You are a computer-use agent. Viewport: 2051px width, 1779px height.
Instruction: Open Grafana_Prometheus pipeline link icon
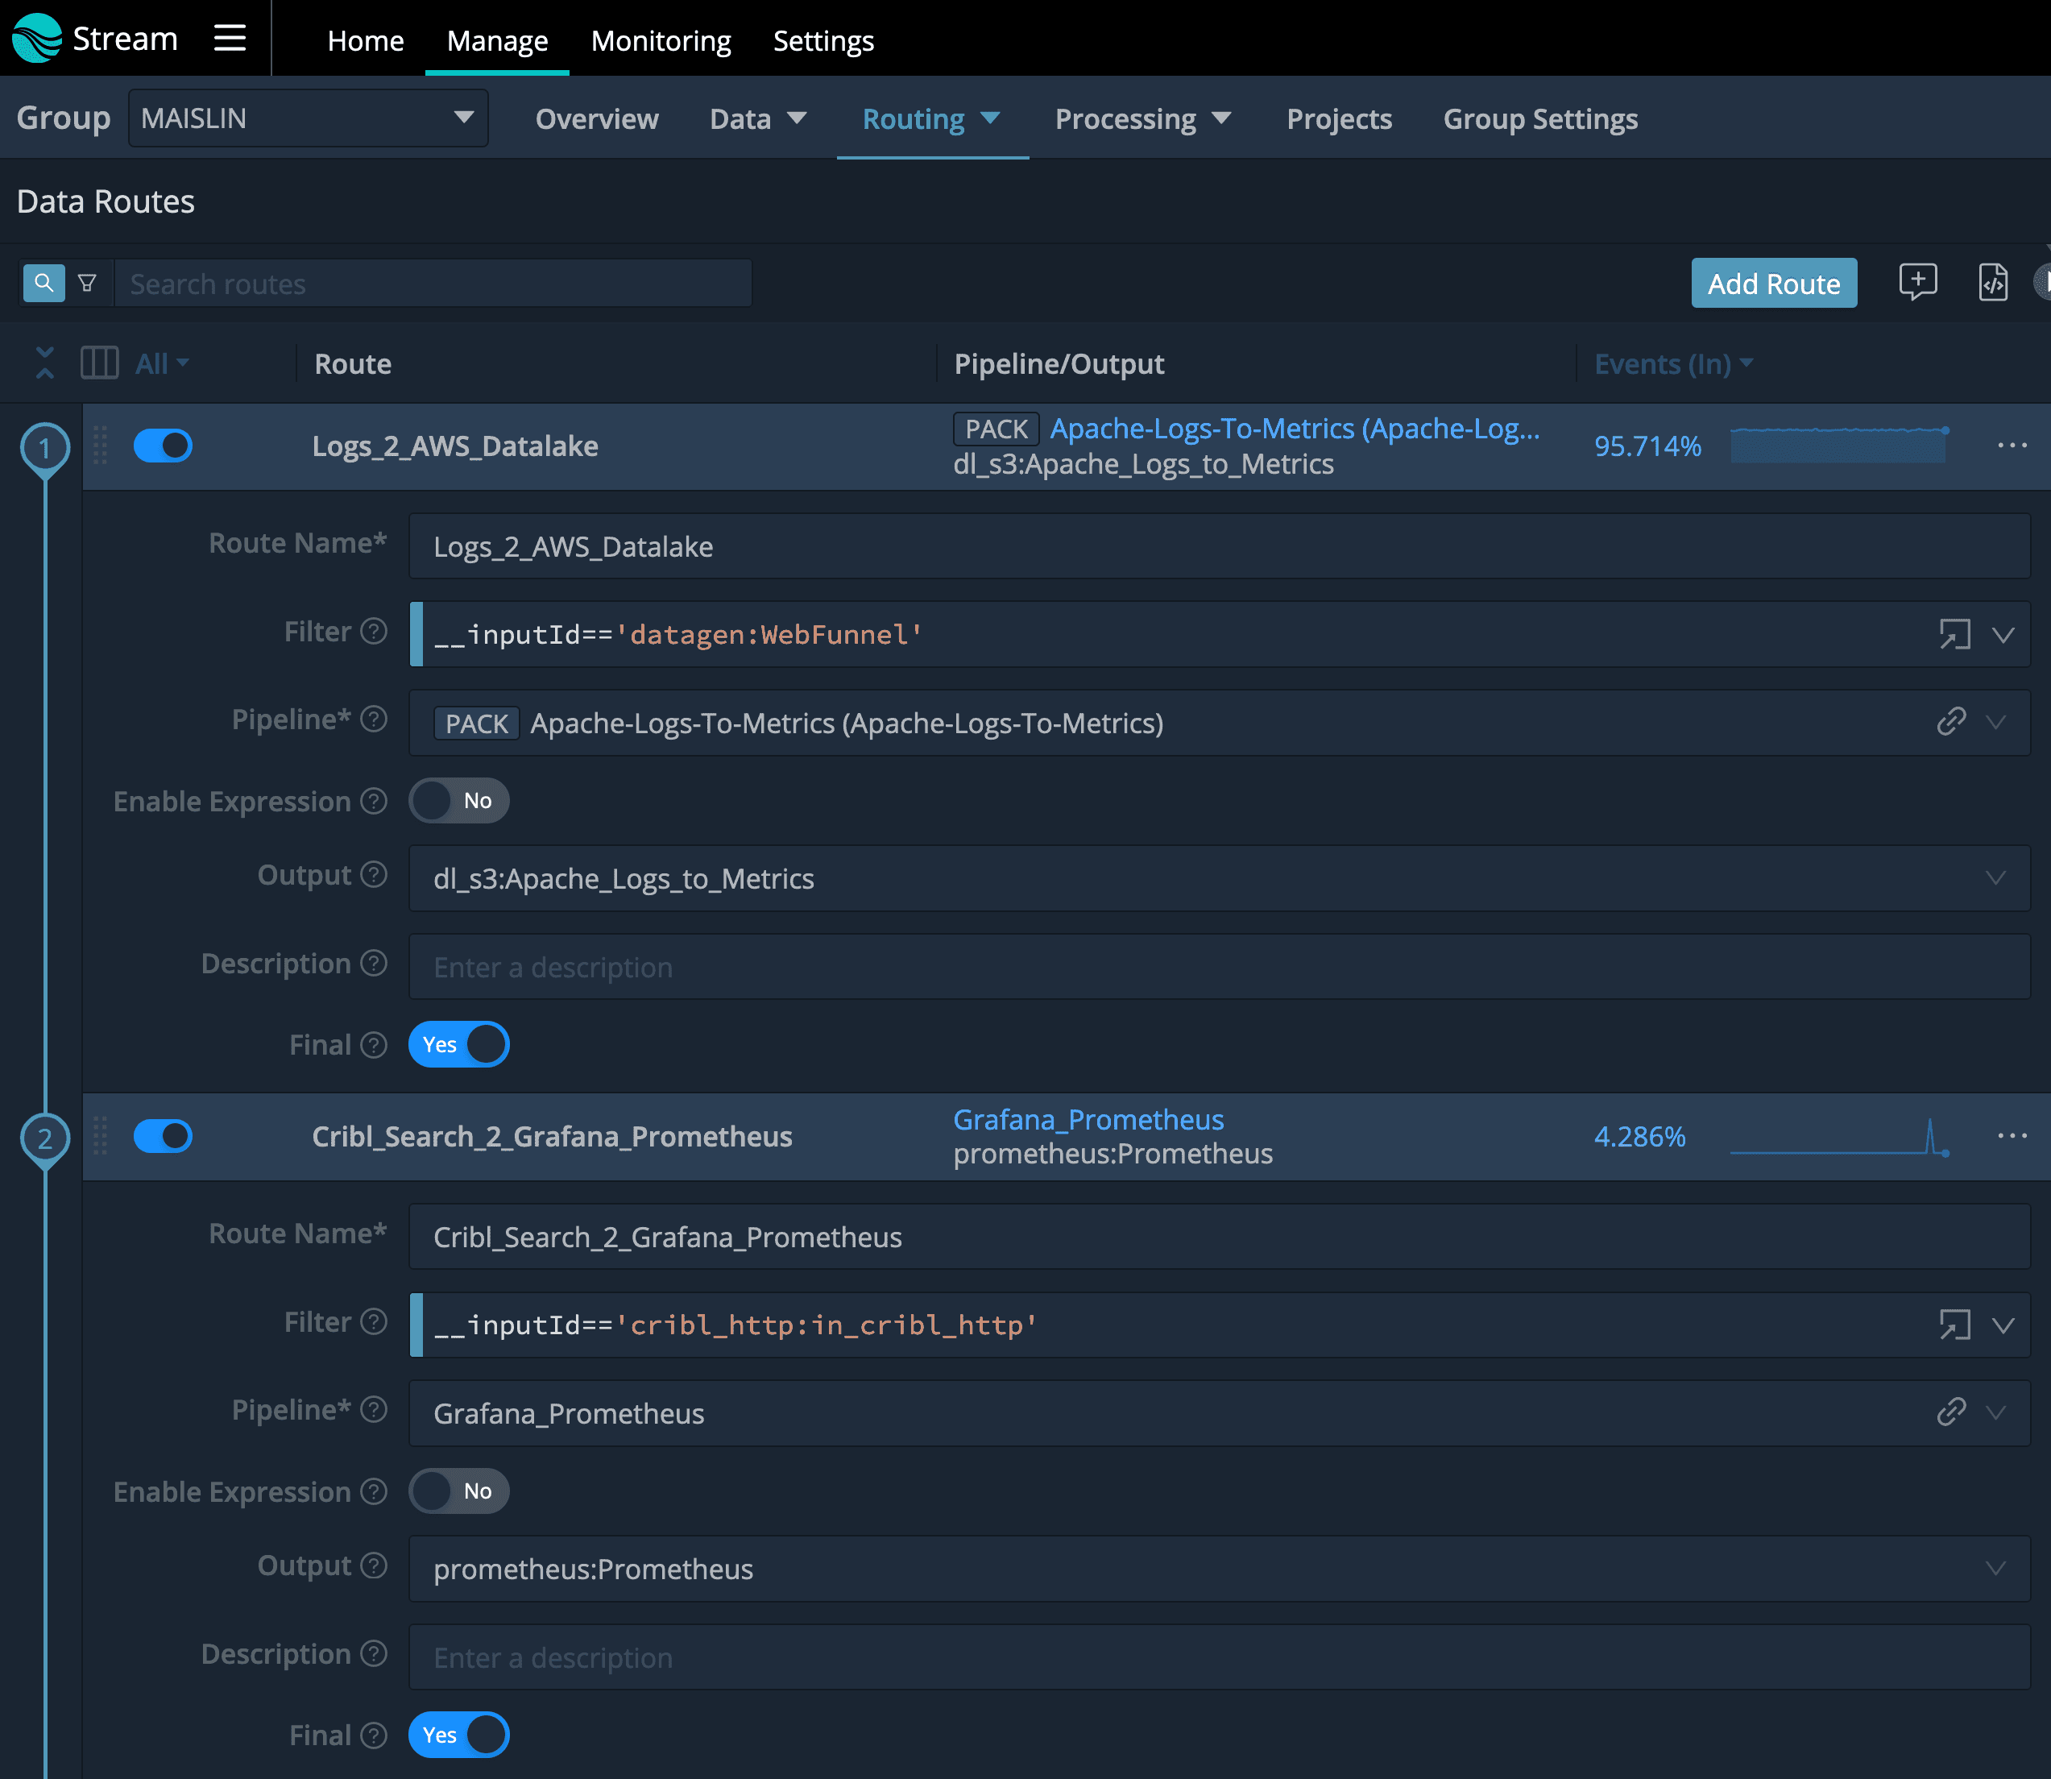click(x=1951, y=1412)
